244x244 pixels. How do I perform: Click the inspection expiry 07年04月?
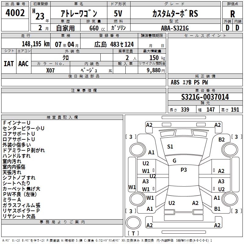click(x=66, y=45)
